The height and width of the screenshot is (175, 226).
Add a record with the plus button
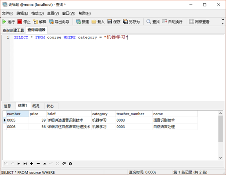click(x=31, y=164)
